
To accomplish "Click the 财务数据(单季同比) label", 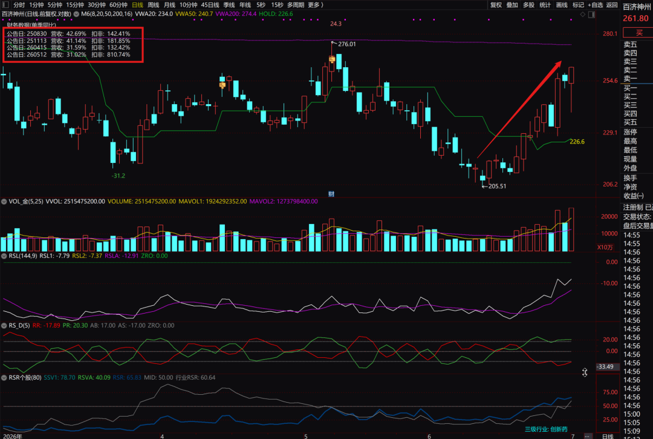I will tap(31, 25).
